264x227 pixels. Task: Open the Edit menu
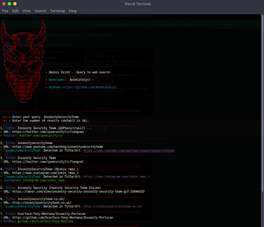point(15,11)
